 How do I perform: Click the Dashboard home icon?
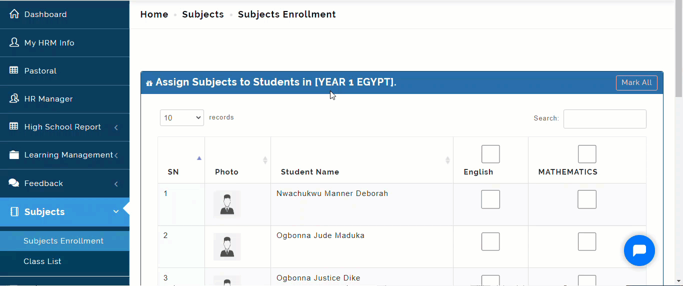coord(14,14)
